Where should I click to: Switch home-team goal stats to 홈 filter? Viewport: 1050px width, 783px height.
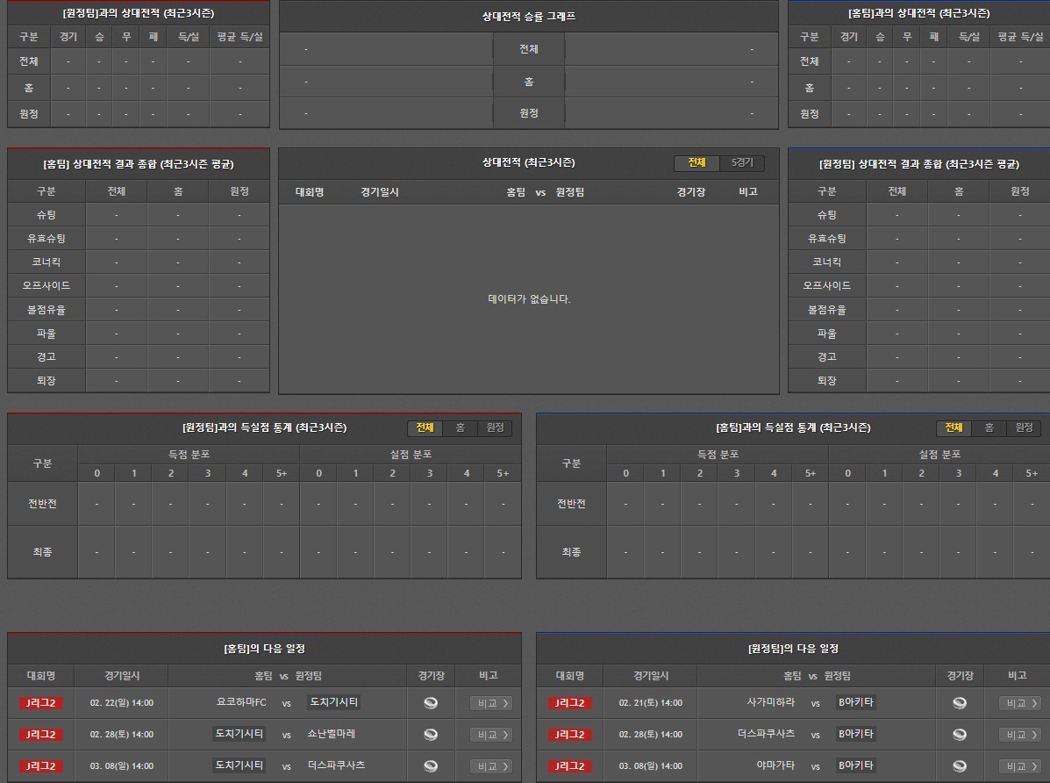[x=460, y=427]
